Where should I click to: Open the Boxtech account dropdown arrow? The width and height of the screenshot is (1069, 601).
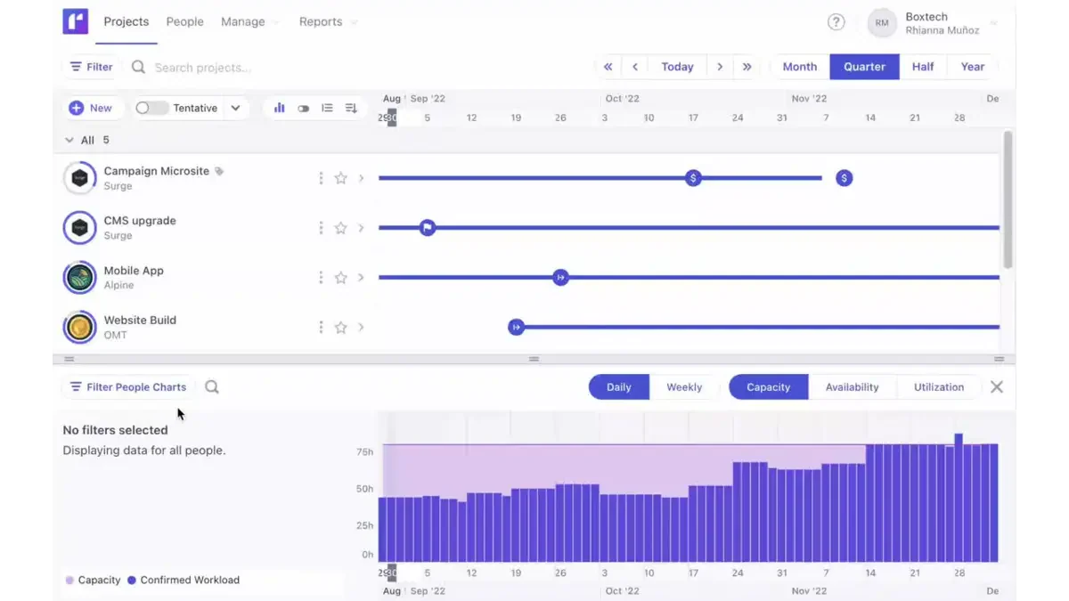[x=994, y=23]
